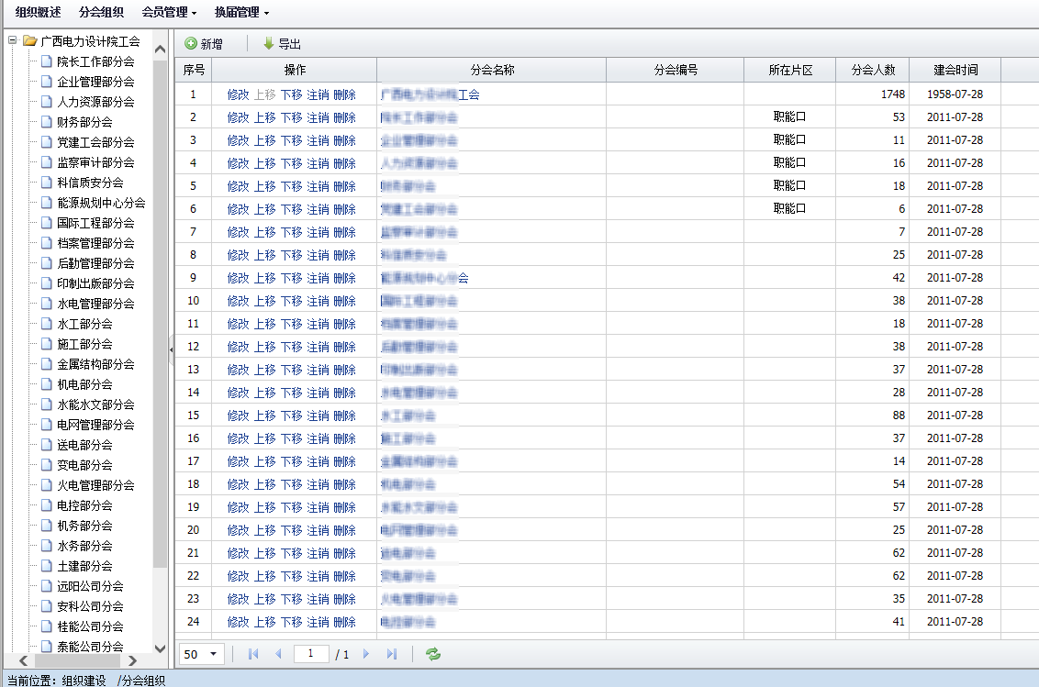Select the 分会组织 menu item
Screen dimensions: 1039x687
click(101, 13)
